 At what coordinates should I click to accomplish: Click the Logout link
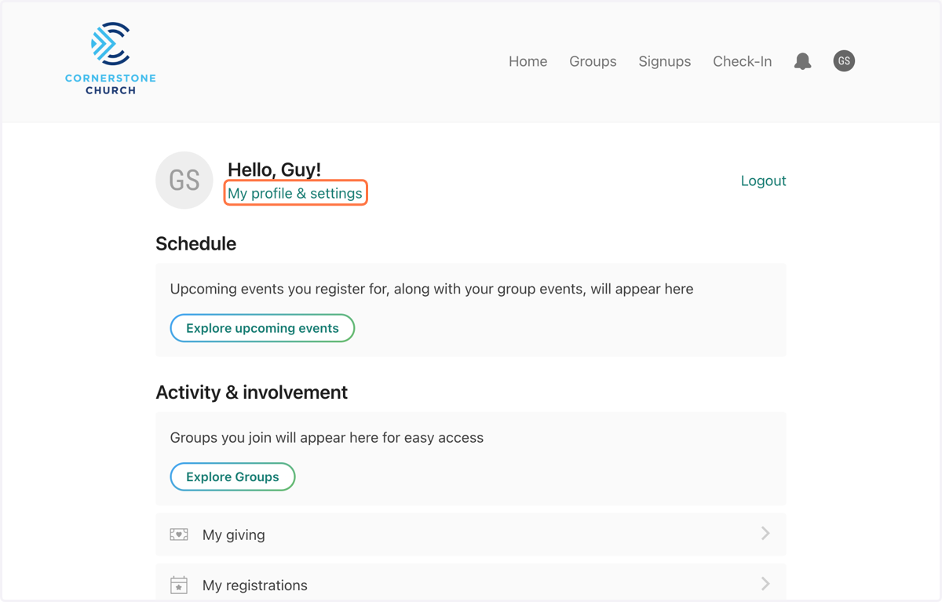[763, 181]
